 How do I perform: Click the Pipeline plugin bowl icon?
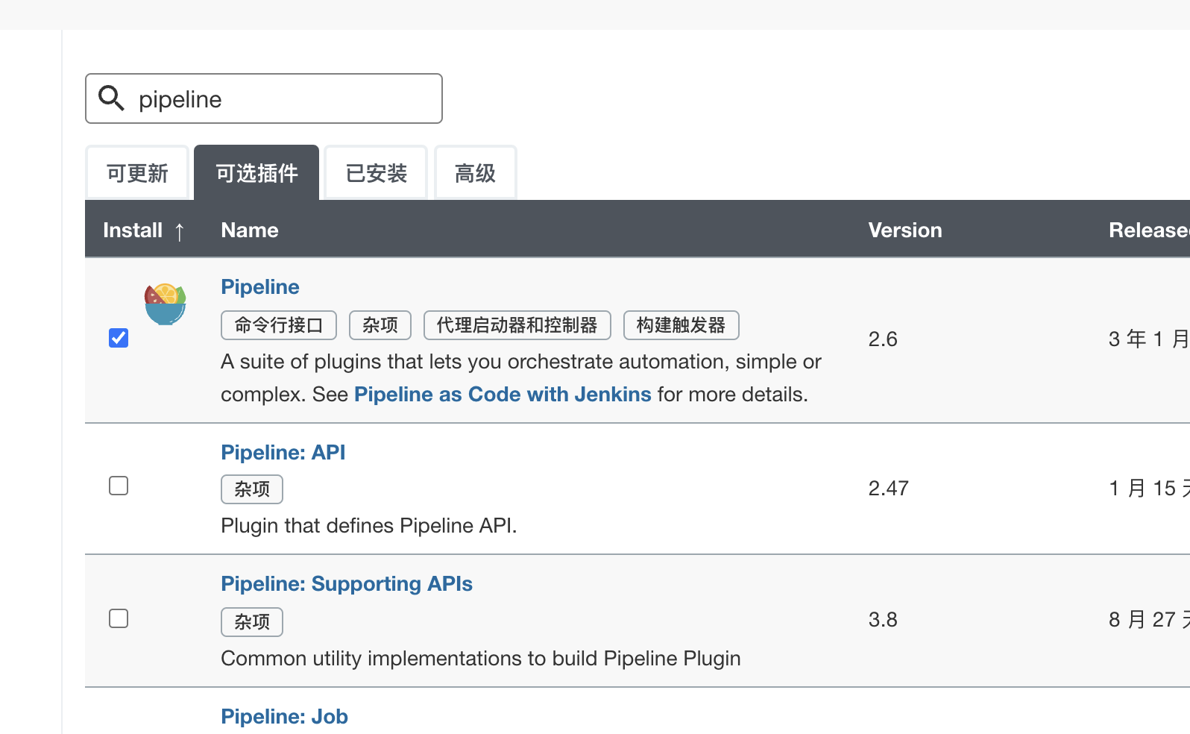tap(165, 304)
